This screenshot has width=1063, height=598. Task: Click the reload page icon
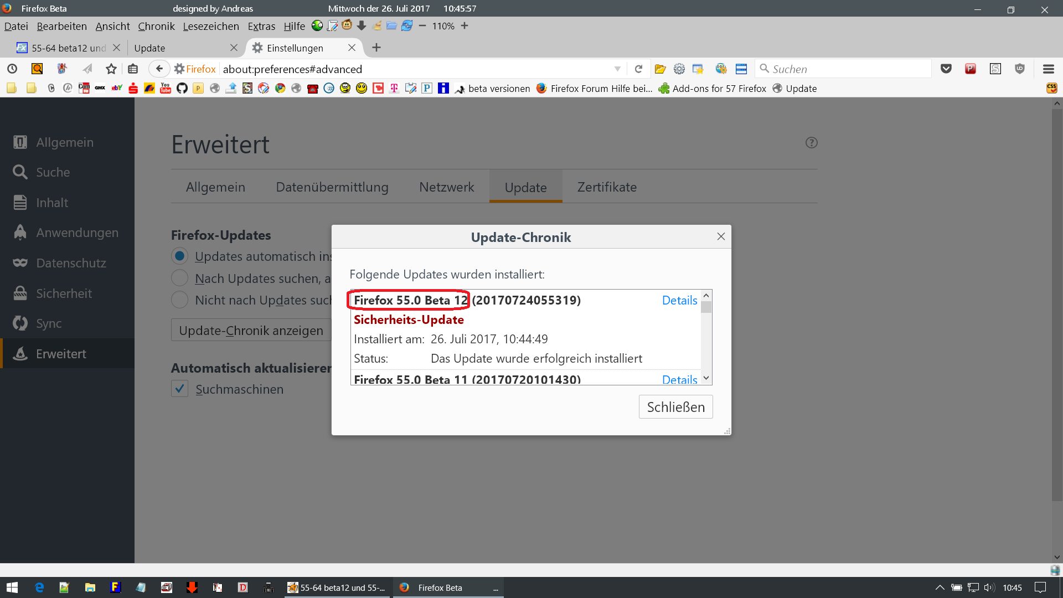[x=638, y=69]
